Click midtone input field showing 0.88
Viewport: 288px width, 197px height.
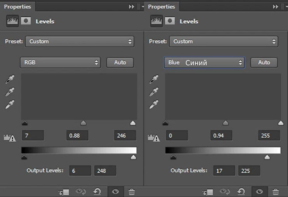pyautogui.click(x=78, y=135)
